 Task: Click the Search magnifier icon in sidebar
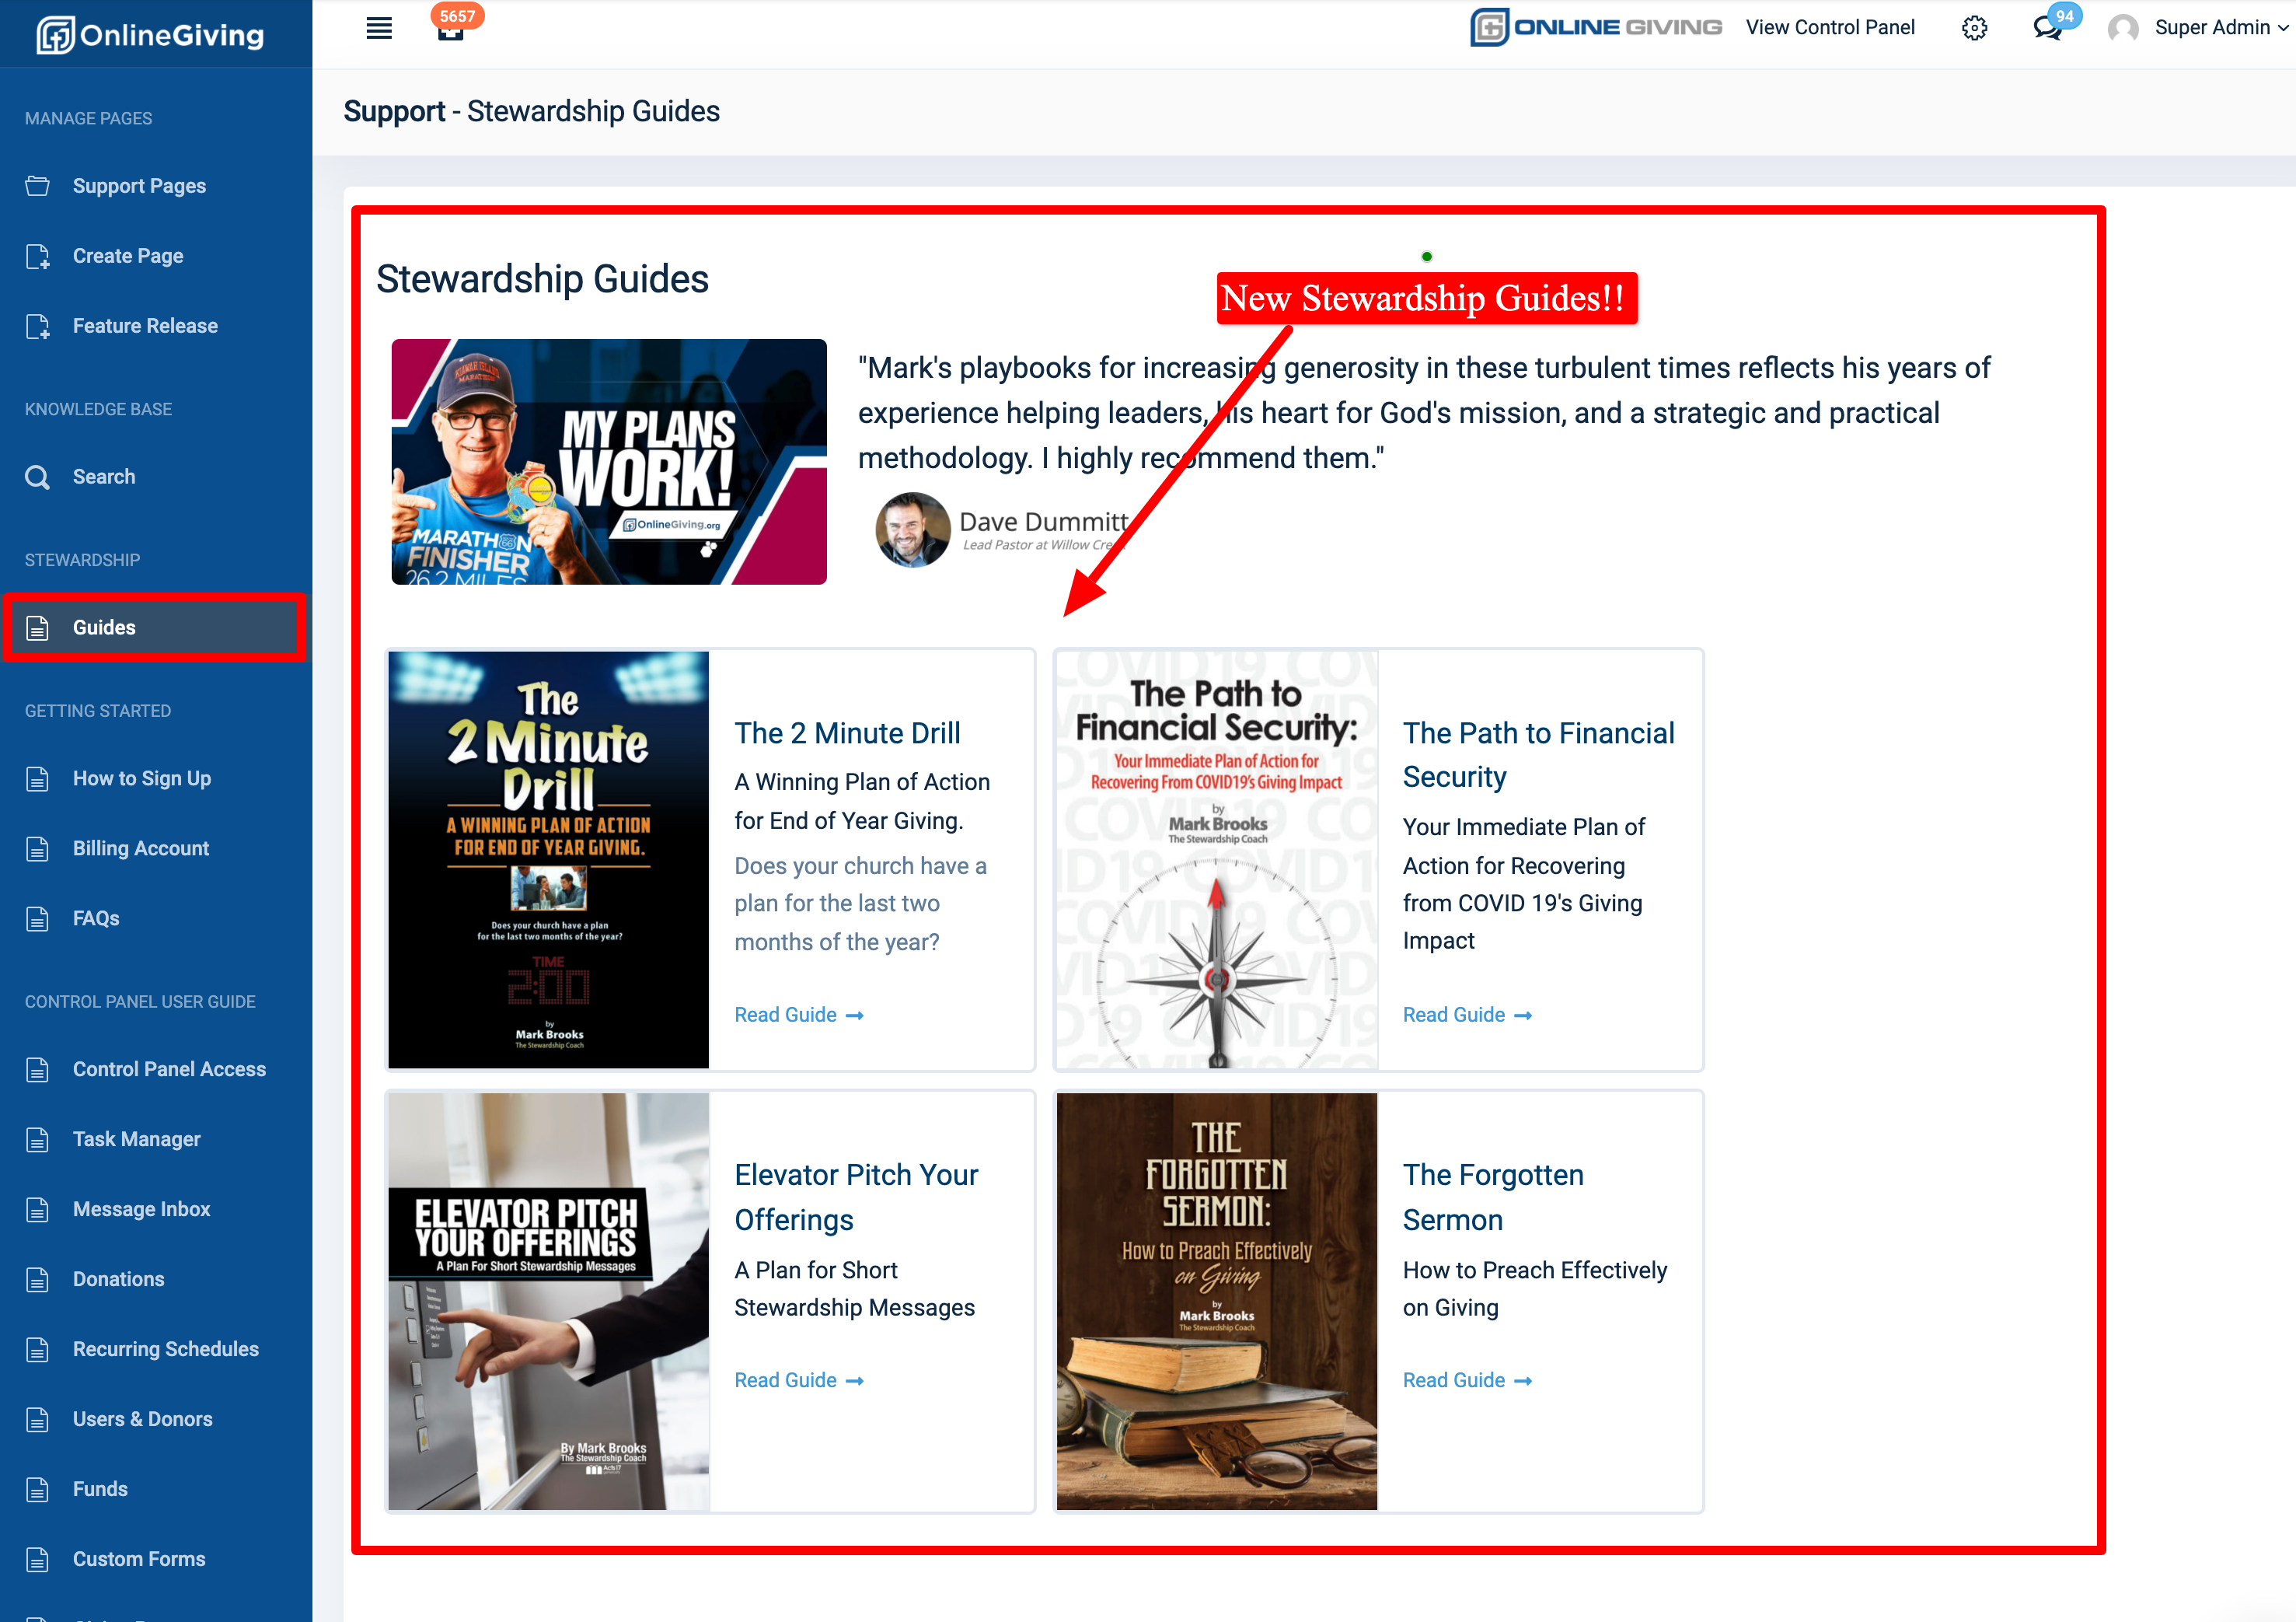38,477
